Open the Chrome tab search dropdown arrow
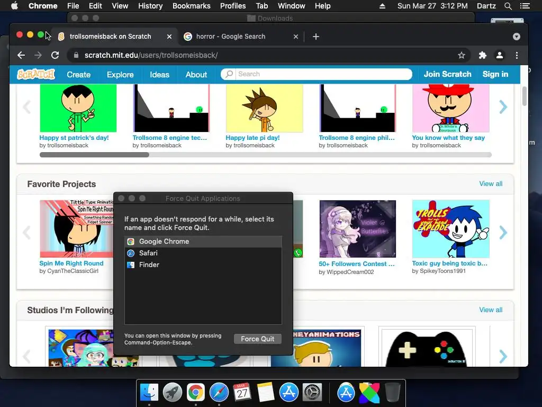The image size is (542, 407). pyautogui.click(x=517, y=37)
